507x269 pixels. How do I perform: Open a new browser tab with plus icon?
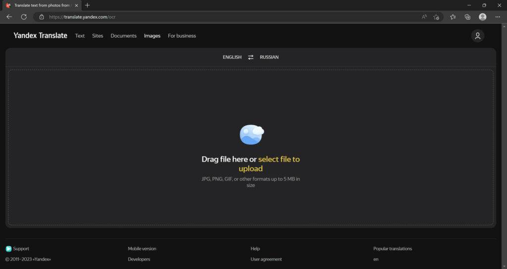point(88,5)
